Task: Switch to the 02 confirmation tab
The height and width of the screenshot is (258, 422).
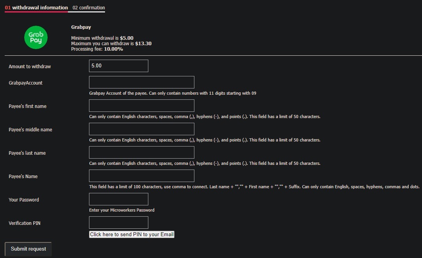Action: pyautogui.click(x=89, y=8)
